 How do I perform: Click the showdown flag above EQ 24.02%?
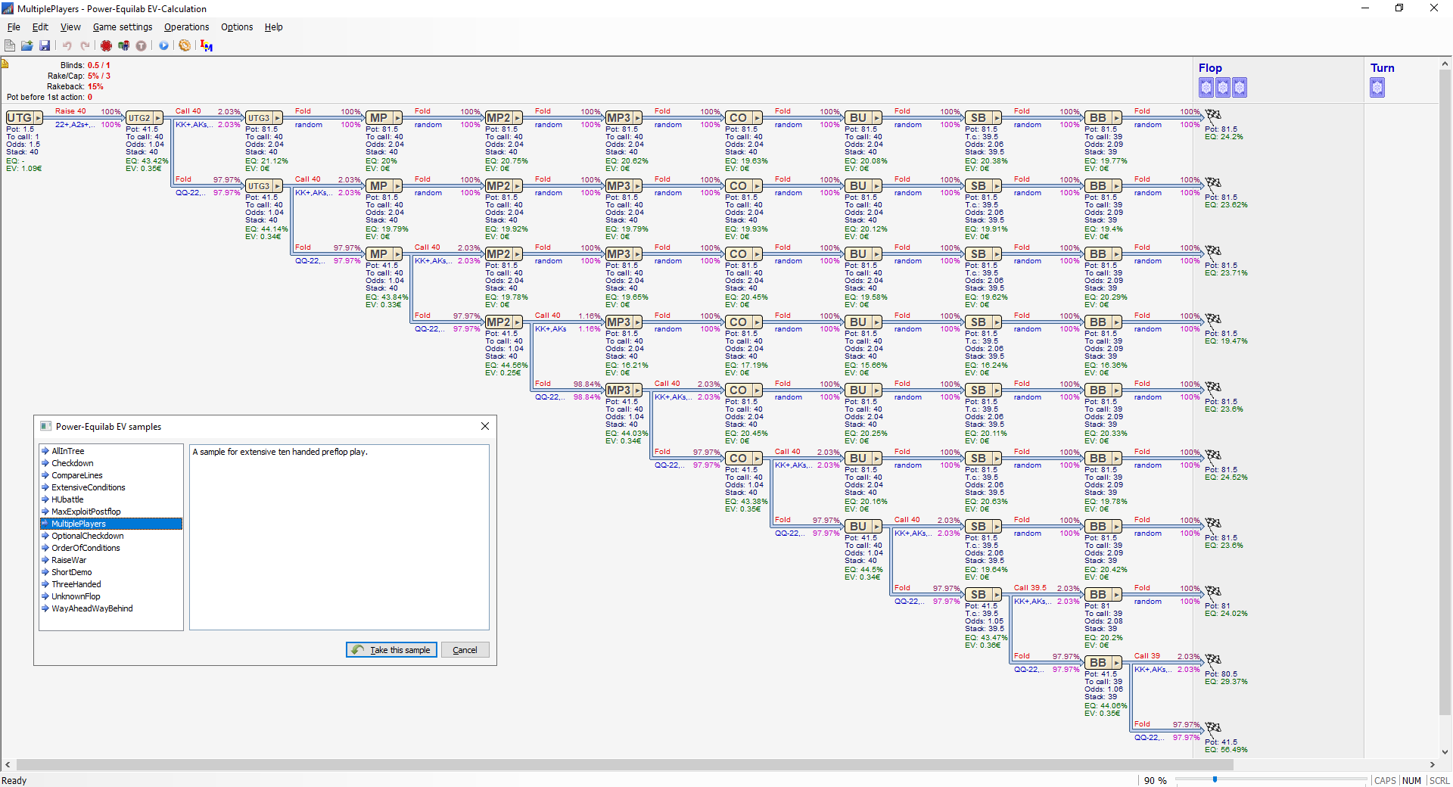(x=1213, y=593)
